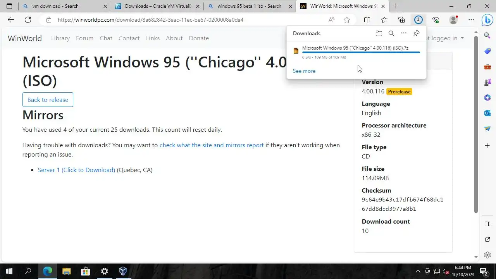
Task: Close the WinWorld tab
Action: [383, 6]
